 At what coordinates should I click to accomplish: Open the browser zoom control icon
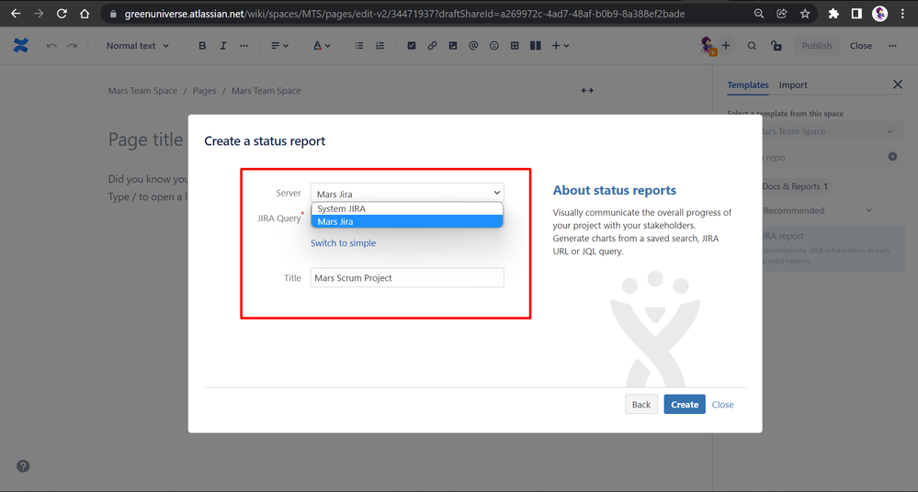[759, 14]
